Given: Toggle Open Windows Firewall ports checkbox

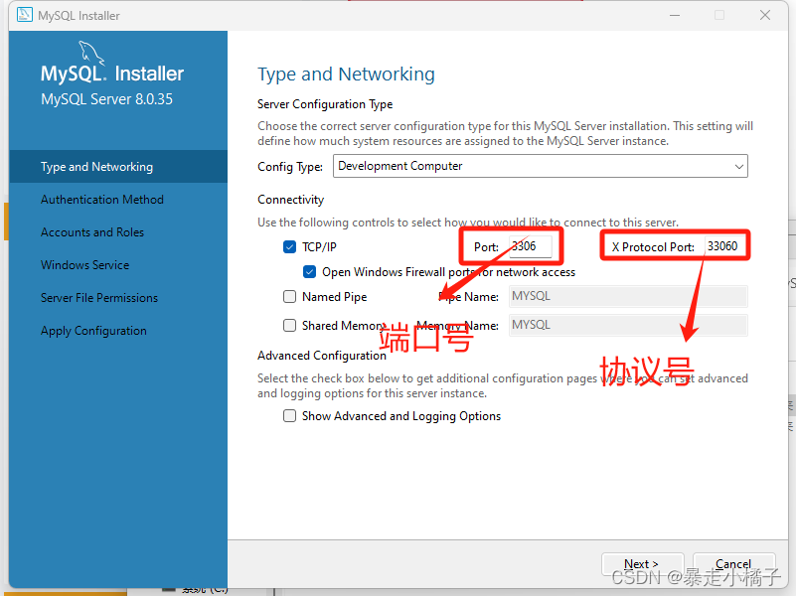Looking at the screenshot, I should [310, 272].
